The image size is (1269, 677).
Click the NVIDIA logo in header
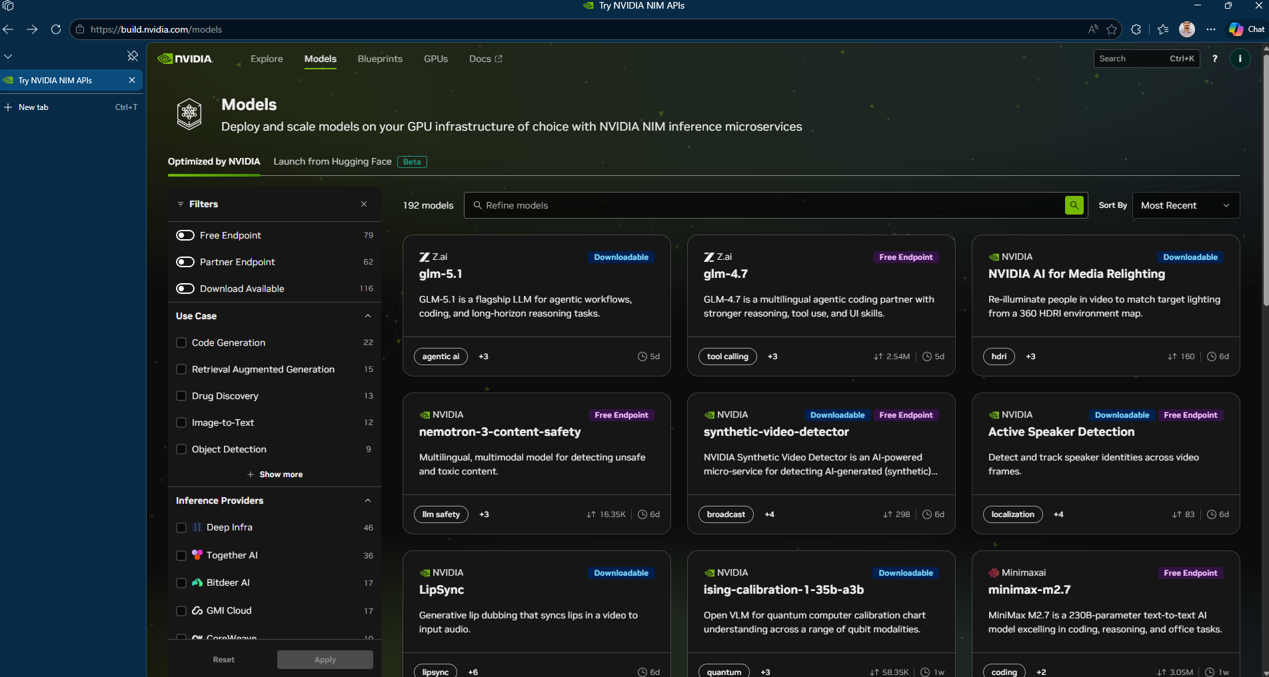[x=185, y=59]
